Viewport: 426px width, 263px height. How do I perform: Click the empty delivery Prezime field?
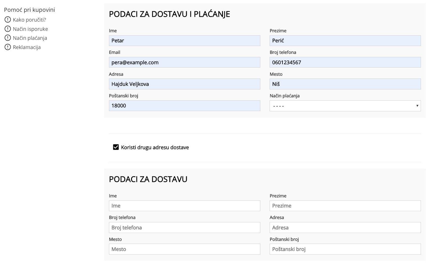(x=345, y=206)
